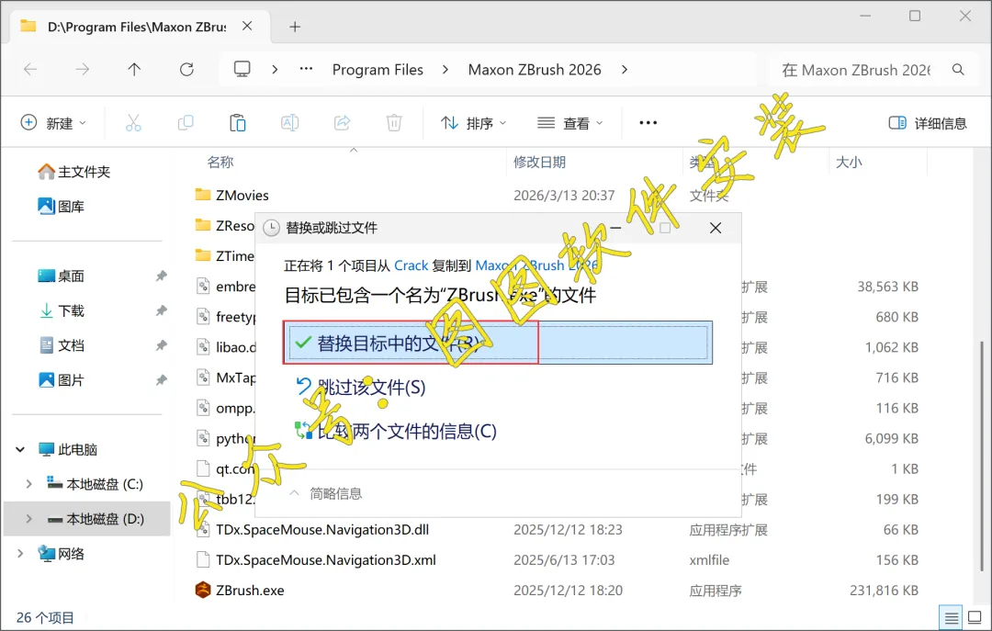Screen dimensions: 992x631
Task: Expand chevron after Maxon ZBrush 2026 breadcrumb
Action: (x=625, y=70)
